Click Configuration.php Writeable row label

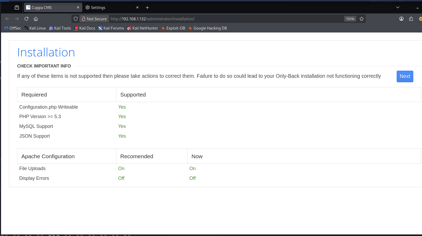coord(49,107)
